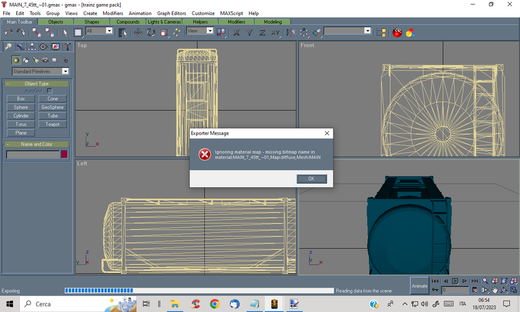
Task: Click the Mirror Selected Objects icon
Action: (x=291, y=32)
